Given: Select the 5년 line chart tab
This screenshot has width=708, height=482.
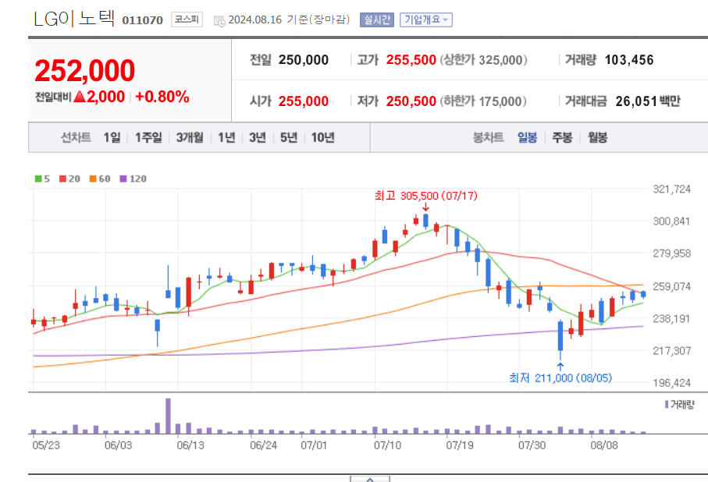Looking at the screenshot, I should 289,137.
